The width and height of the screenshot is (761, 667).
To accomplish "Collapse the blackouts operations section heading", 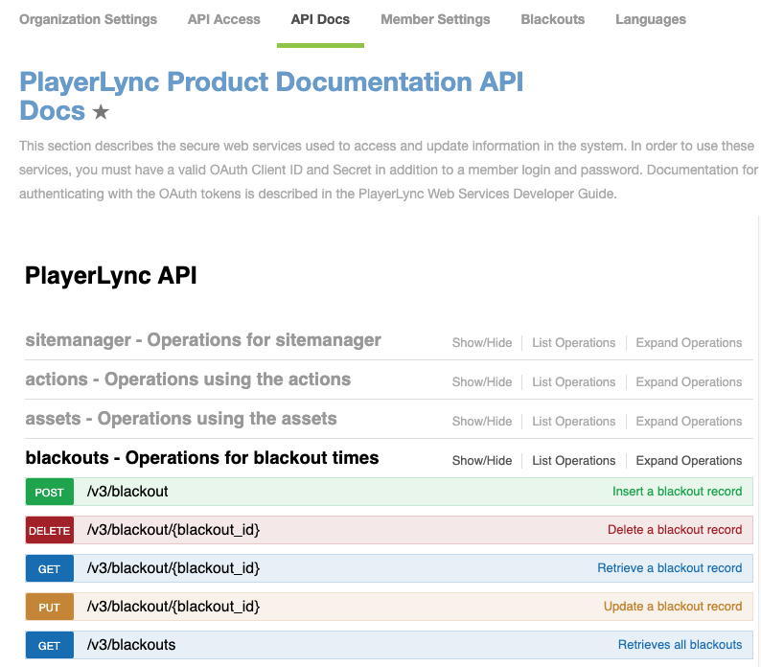I will coord(202,458).
